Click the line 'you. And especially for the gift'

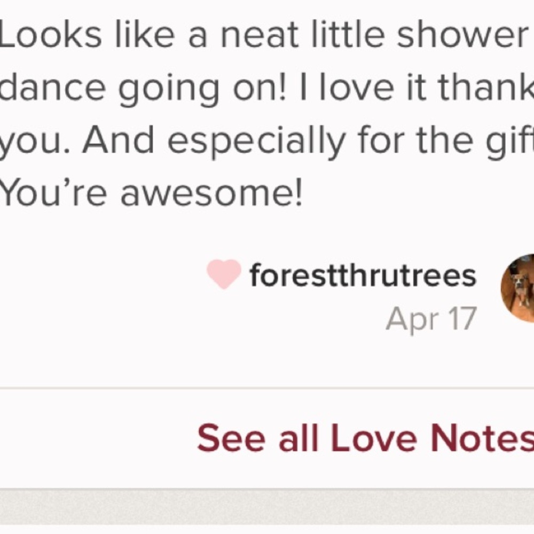[267, 140]
